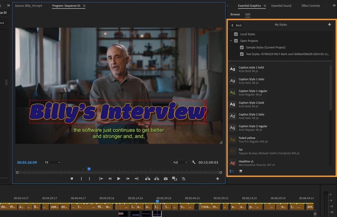
Task: Switch to the Browse tab
Action: point(235,14)
